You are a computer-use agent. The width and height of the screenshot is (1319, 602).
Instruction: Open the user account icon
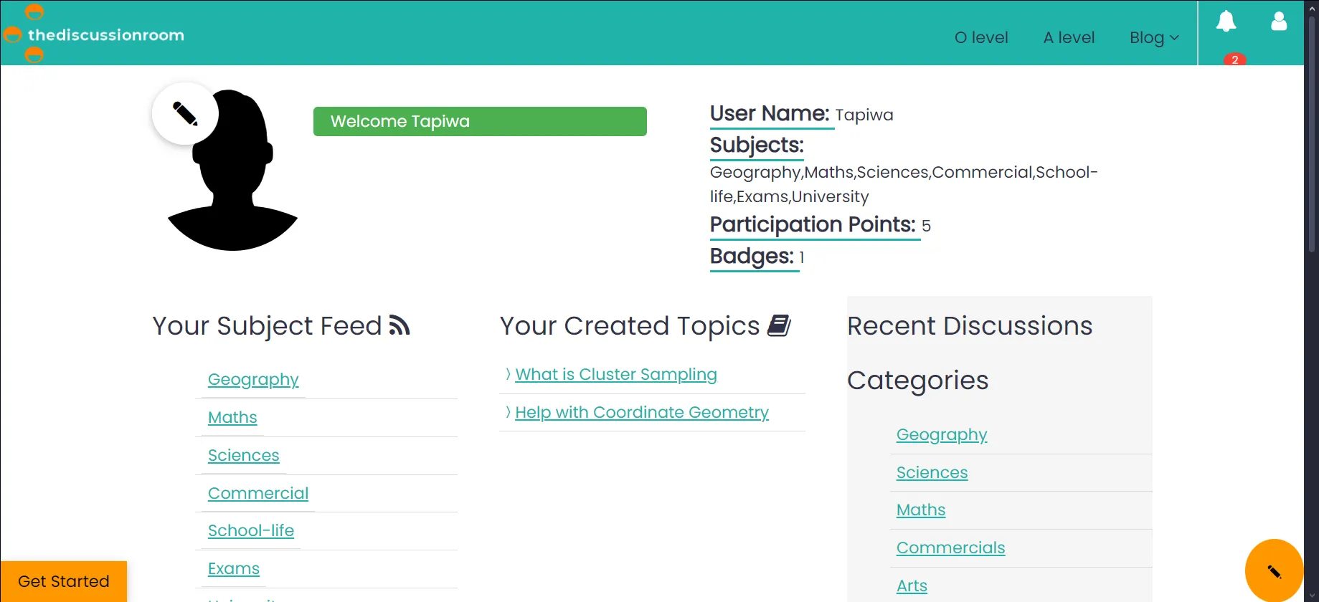pyautogui.click(x=1279, y=21)
